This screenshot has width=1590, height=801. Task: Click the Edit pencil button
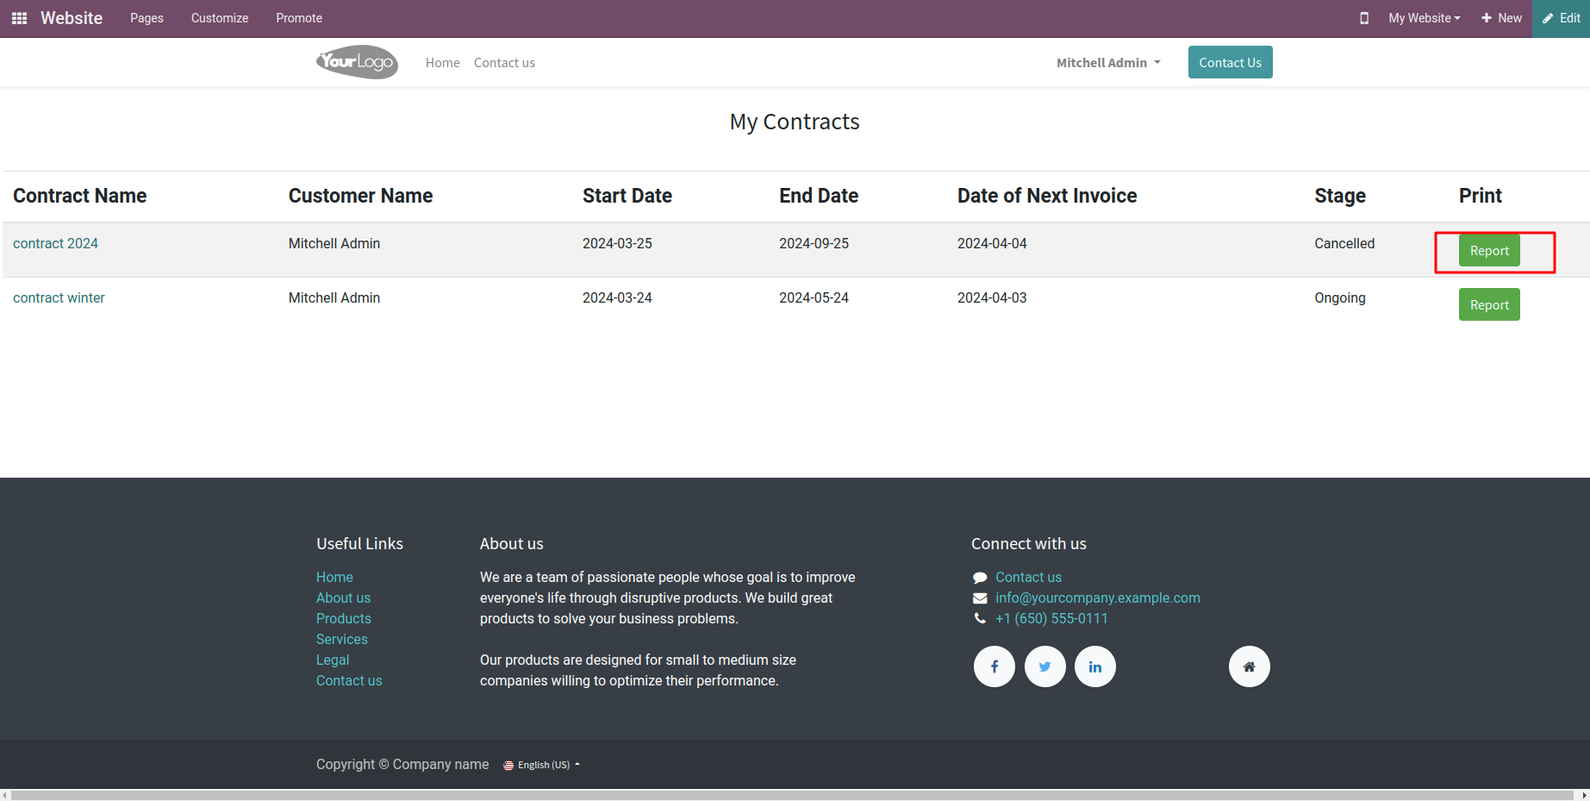point(1561,18)
